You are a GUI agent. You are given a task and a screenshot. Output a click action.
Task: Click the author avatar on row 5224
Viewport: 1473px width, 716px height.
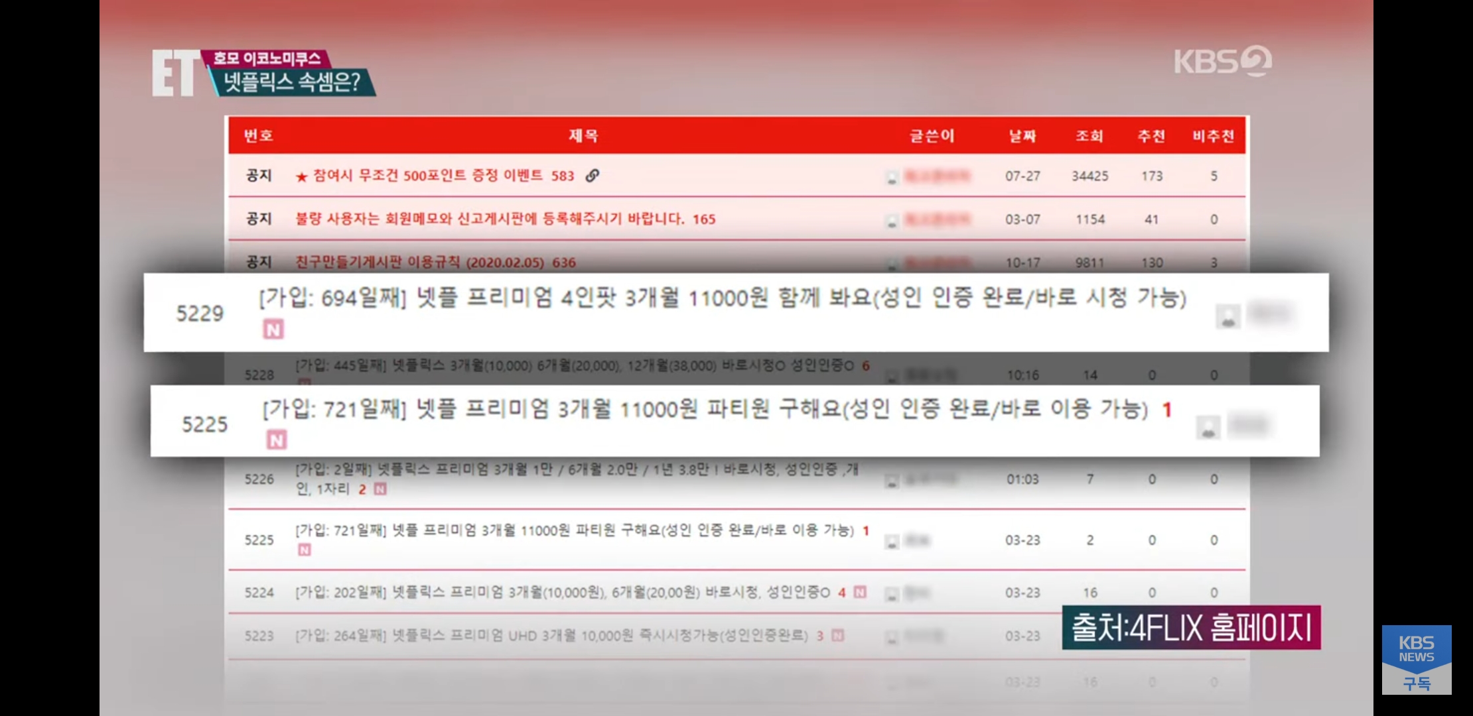click(892, 594)
